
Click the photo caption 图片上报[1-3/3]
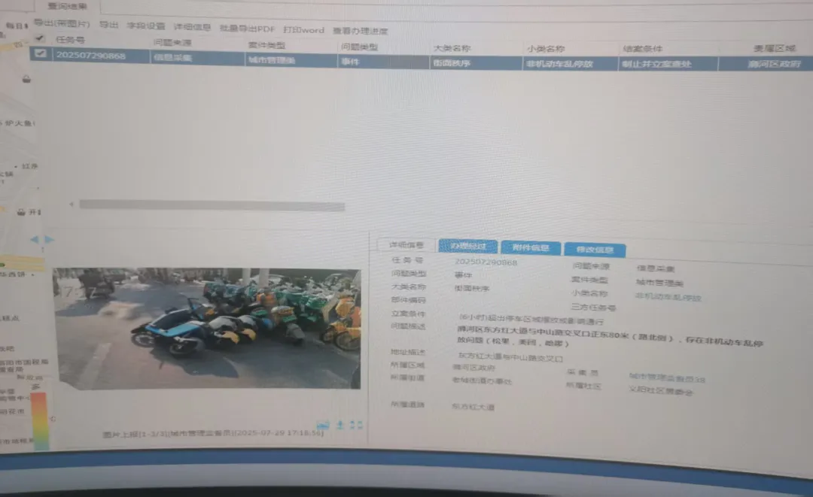(x=213, y=434)
